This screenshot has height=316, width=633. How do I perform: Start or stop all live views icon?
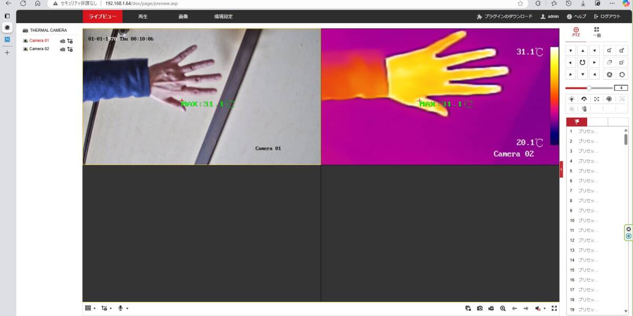[468, 308]
